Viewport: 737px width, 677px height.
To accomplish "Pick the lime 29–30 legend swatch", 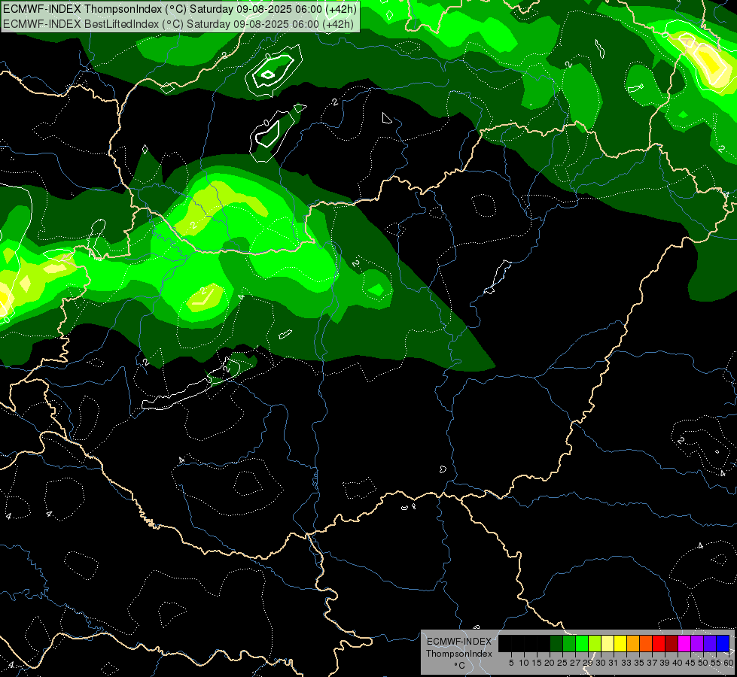I will tap(595, 643).
